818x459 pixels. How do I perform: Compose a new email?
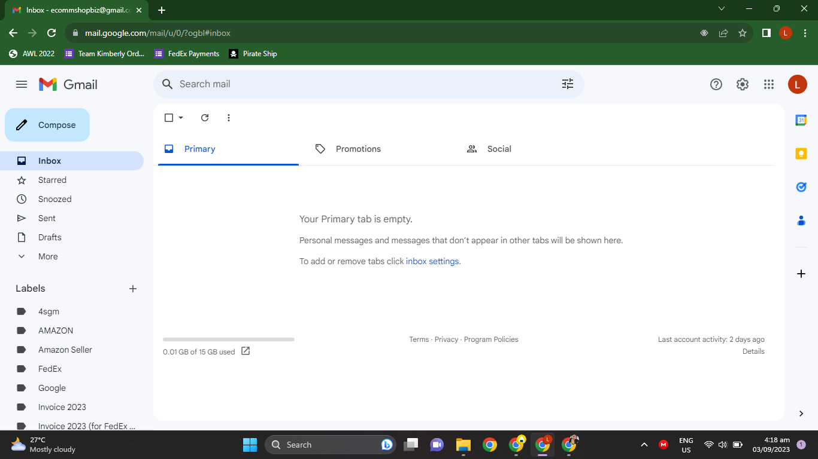[47, 125]
